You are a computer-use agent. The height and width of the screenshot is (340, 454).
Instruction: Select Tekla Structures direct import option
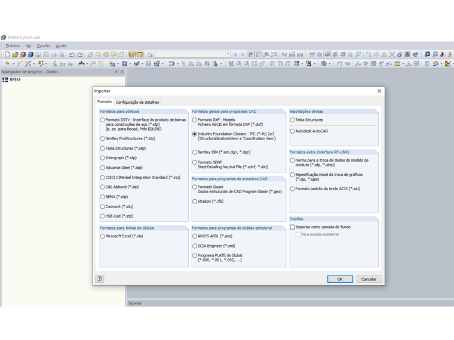pyautogui.click(x=293, y=120)
